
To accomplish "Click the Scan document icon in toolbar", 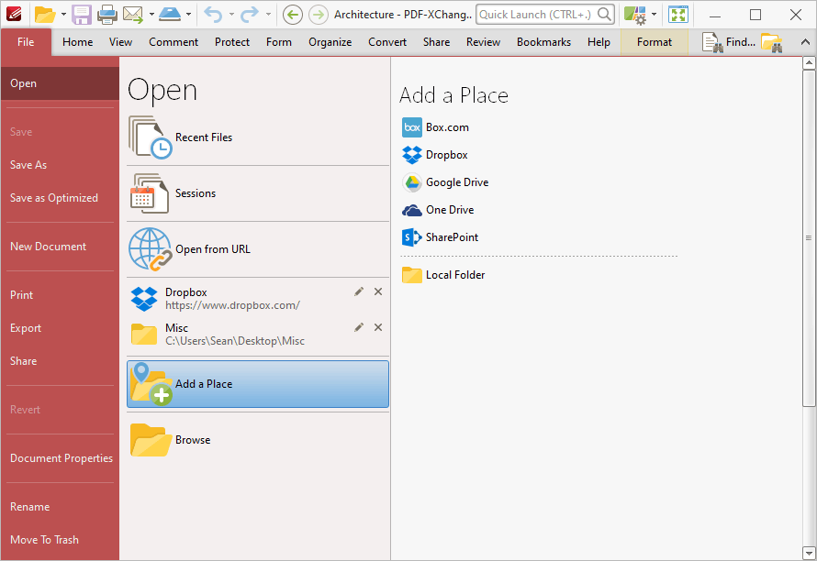I will [x=170, y=15].
